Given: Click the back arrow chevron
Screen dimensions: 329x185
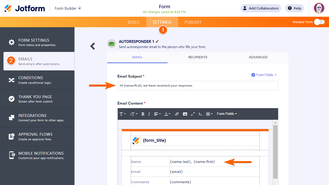Looking at the screenshot, I should (93, 46).
